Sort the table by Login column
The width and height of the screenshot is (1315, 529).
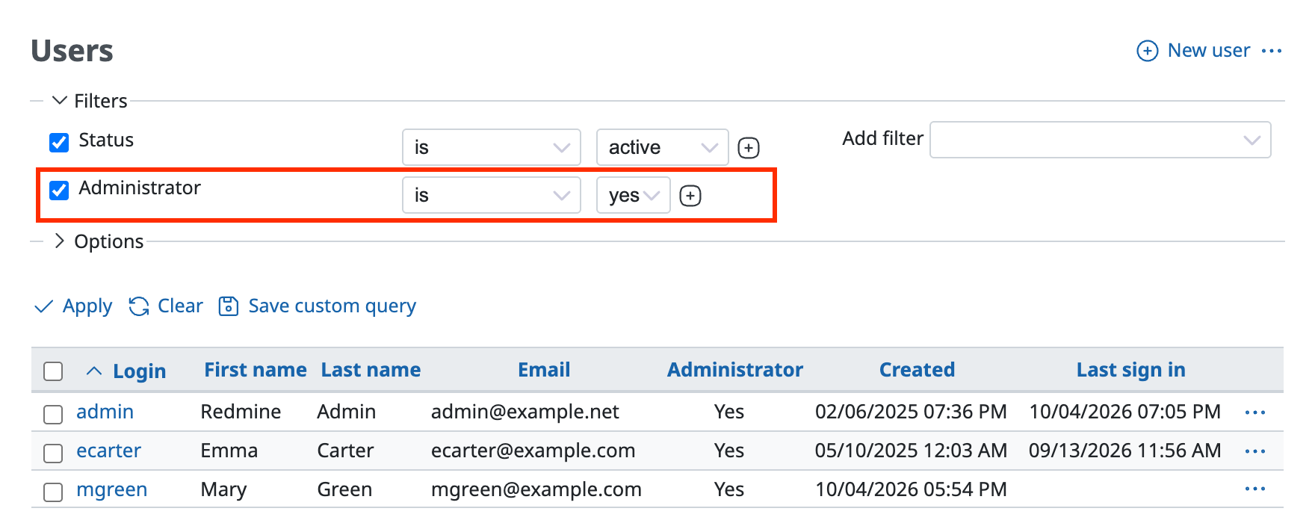140,371
